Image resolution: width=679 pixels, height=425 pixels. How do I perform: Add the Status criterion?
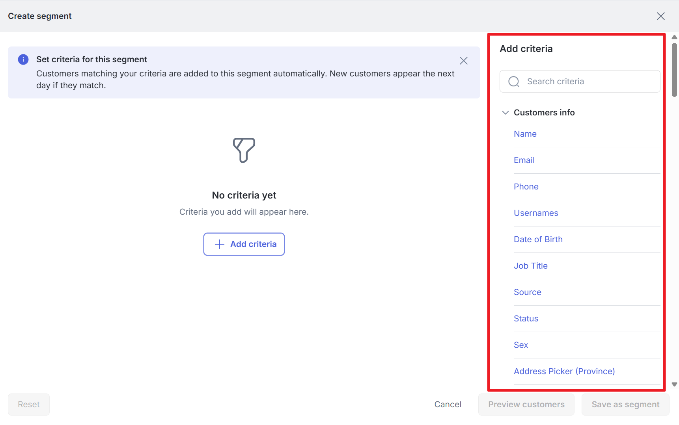[x=526, y=319]
